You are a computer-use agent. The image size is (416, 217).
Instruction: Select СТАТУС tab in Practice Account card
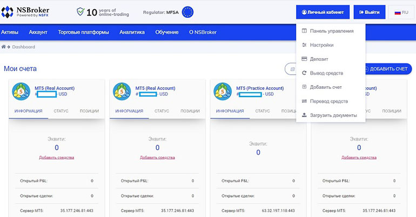[x=263, y=111]
